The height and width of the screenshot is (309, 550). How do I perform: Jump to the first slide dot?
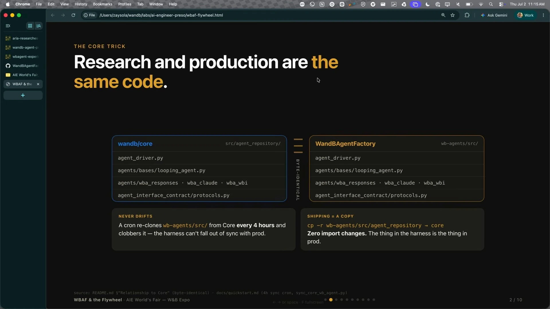325,300
